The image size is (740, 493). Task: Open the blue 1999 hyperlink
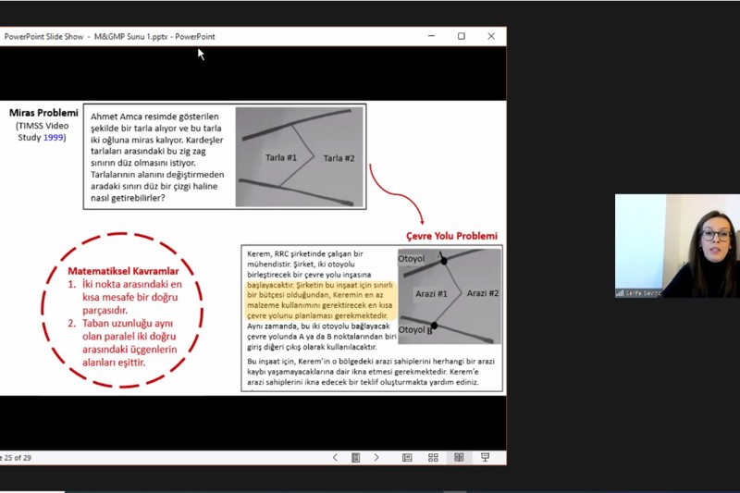coord(54,137)
